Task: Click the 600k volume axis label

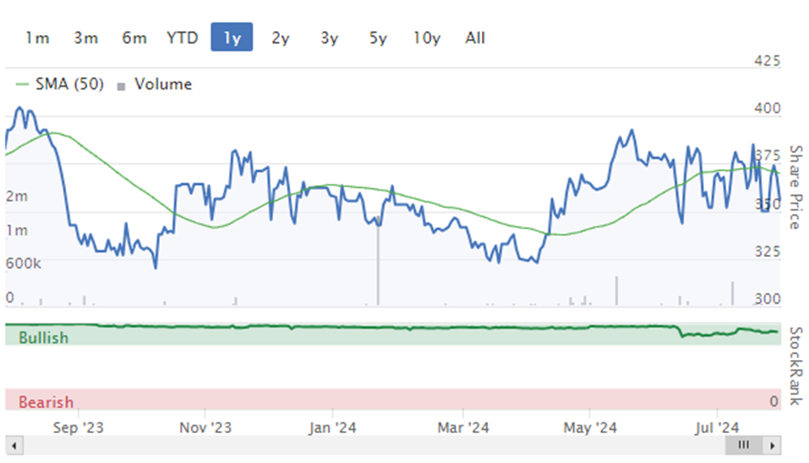Action: [23, 264]
